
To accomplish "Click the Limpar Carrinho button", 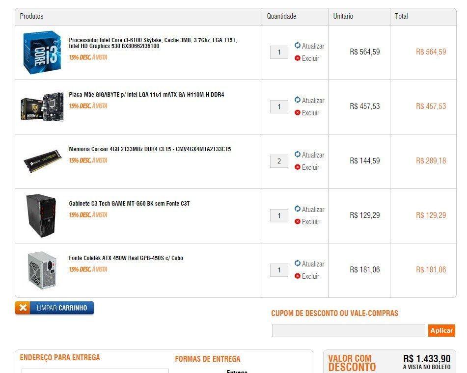I will pyautogui.click(x=54, y=308).
